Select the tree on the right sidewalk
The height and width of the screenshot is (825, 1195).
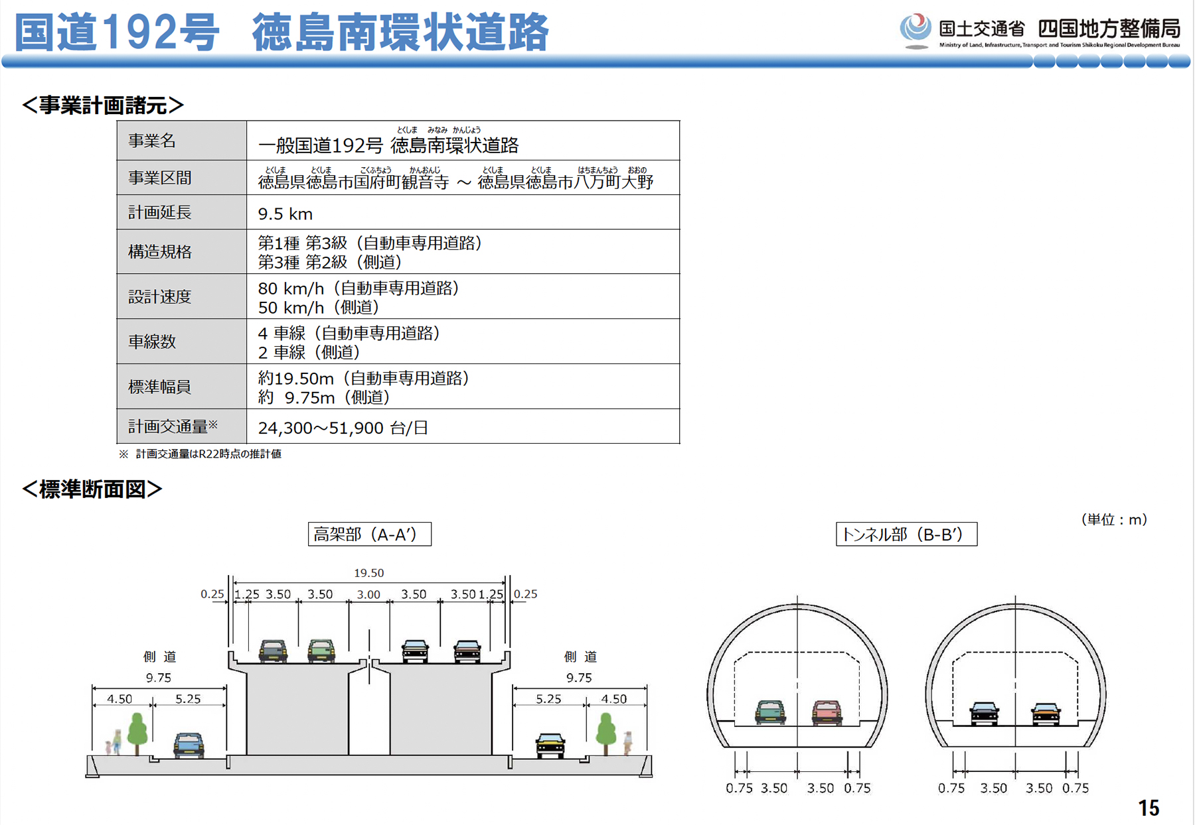(605, 732)
